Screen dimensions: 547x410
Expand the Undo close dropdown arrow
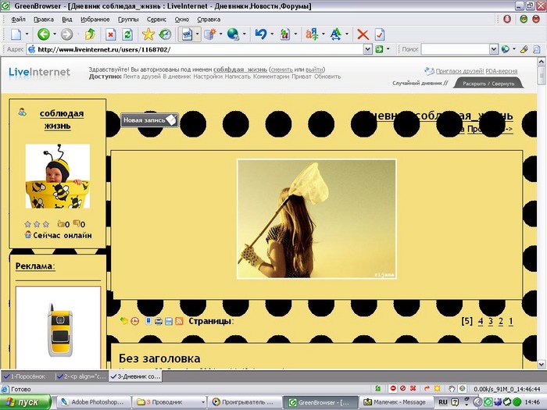point(272,34)
